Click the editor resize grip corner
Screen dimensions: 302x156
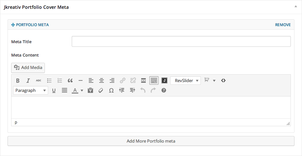point(288,124)
